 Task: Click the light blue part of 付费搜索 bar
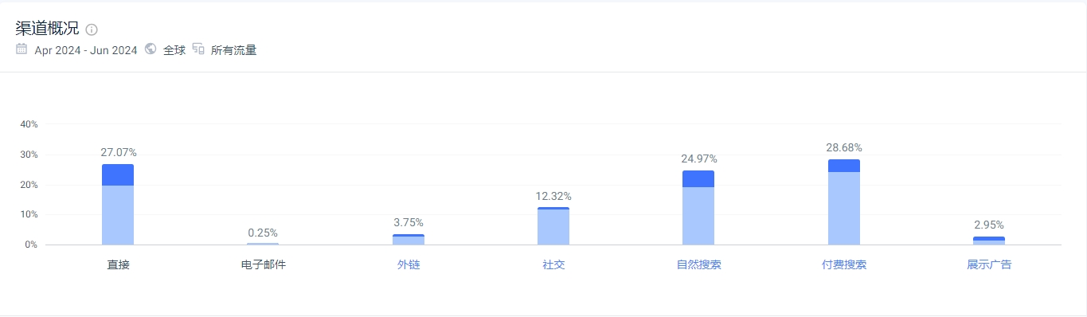point(844,209)
